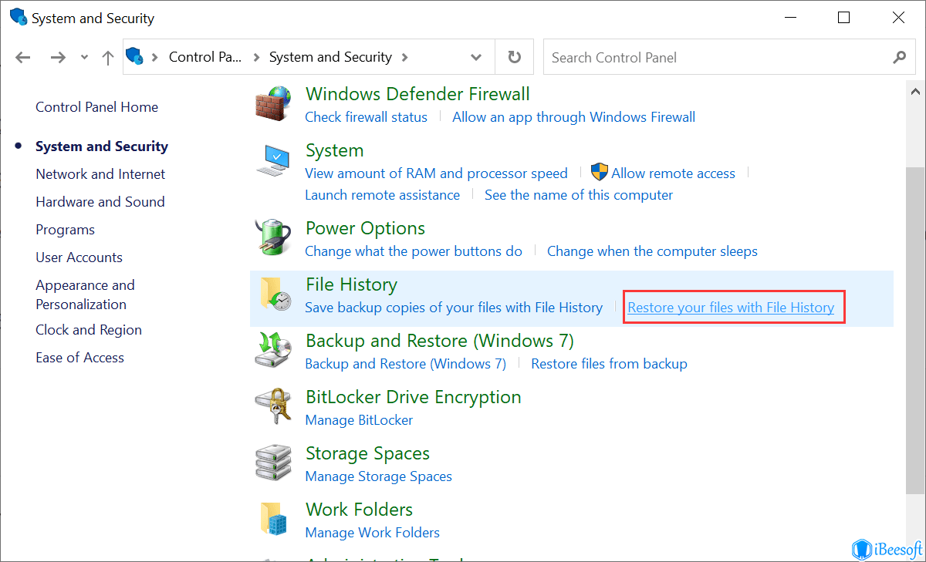
Task: Click Manage BitLocker
Action: tap(359, 420)
